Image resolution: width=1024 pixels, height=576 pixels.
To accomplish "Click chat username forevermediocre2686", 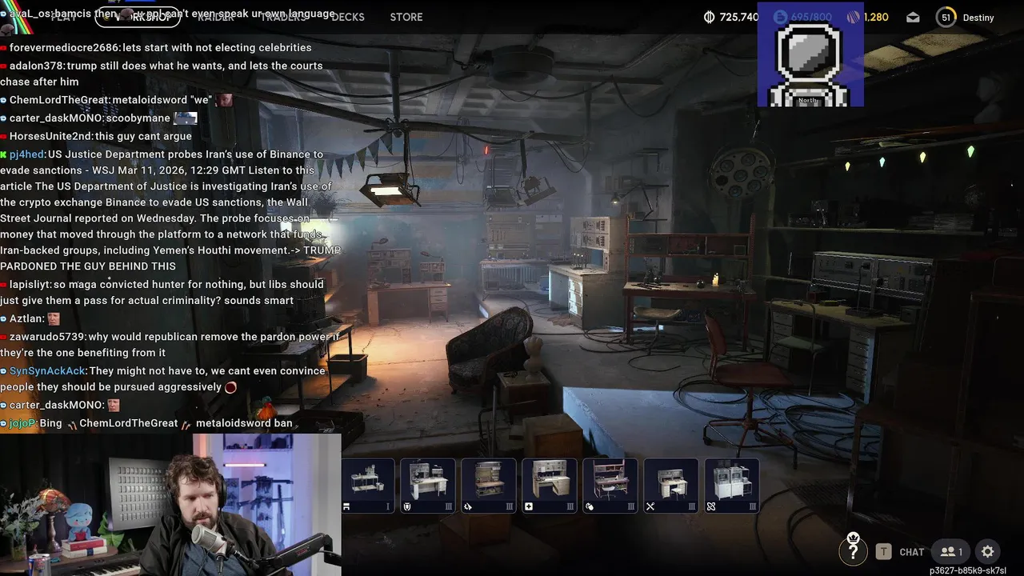I will pyautogui.click(x=64, y=48).
